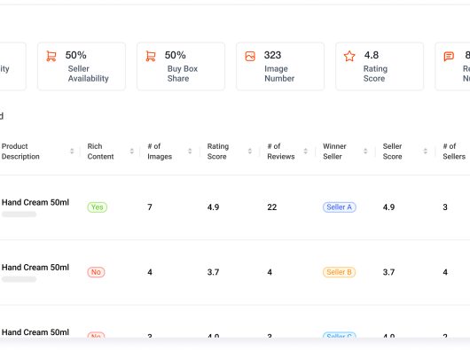Image resolution: width=470 pixels, height=351 pixels.
Task: Click review count 22 in first row
Action: pyautogui.click(x=272, y=207)
